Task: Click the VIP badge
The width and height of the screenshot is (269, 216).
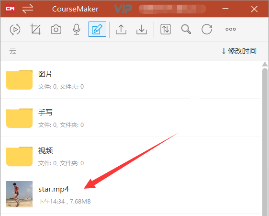Action: (123, 9)
